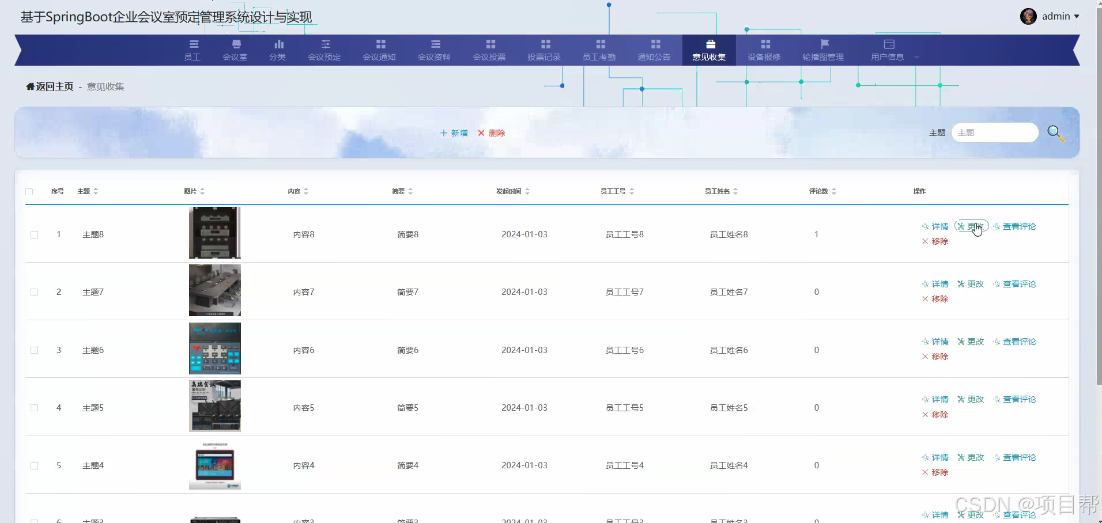Check the checkbox for 主题7 row
The width and height of the screenshot is (1102, 523).
coord(35,293)
